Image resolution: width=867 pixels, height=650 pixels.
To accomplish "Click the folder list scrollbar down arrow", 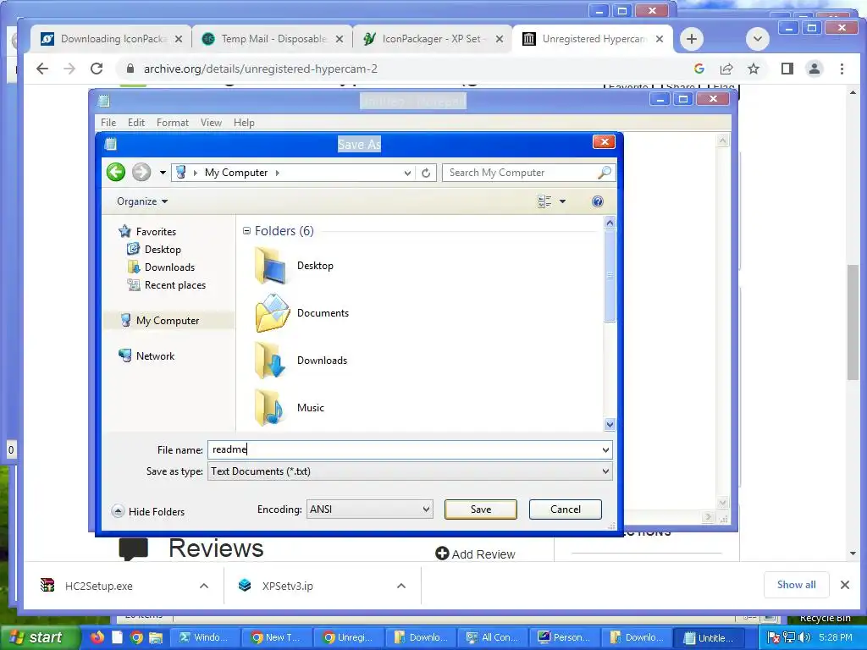I will coord(610,425).
